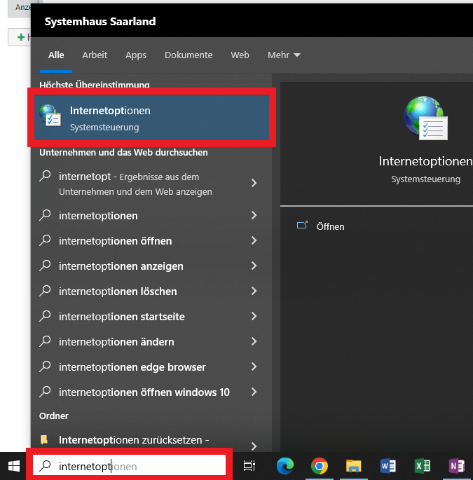473x480 pixels.
Task: Expand arrow beside internetoptionen ändern
Action: tap(254, 341)
